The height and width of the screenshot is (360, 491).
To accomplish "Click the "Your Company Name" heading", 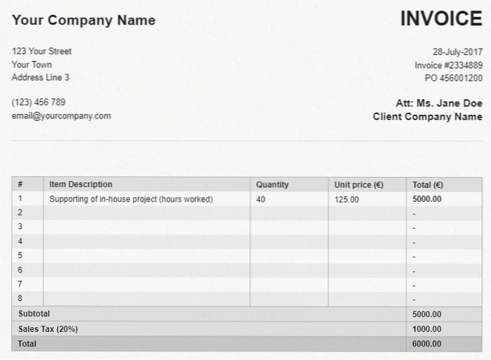I will (84, 20).
